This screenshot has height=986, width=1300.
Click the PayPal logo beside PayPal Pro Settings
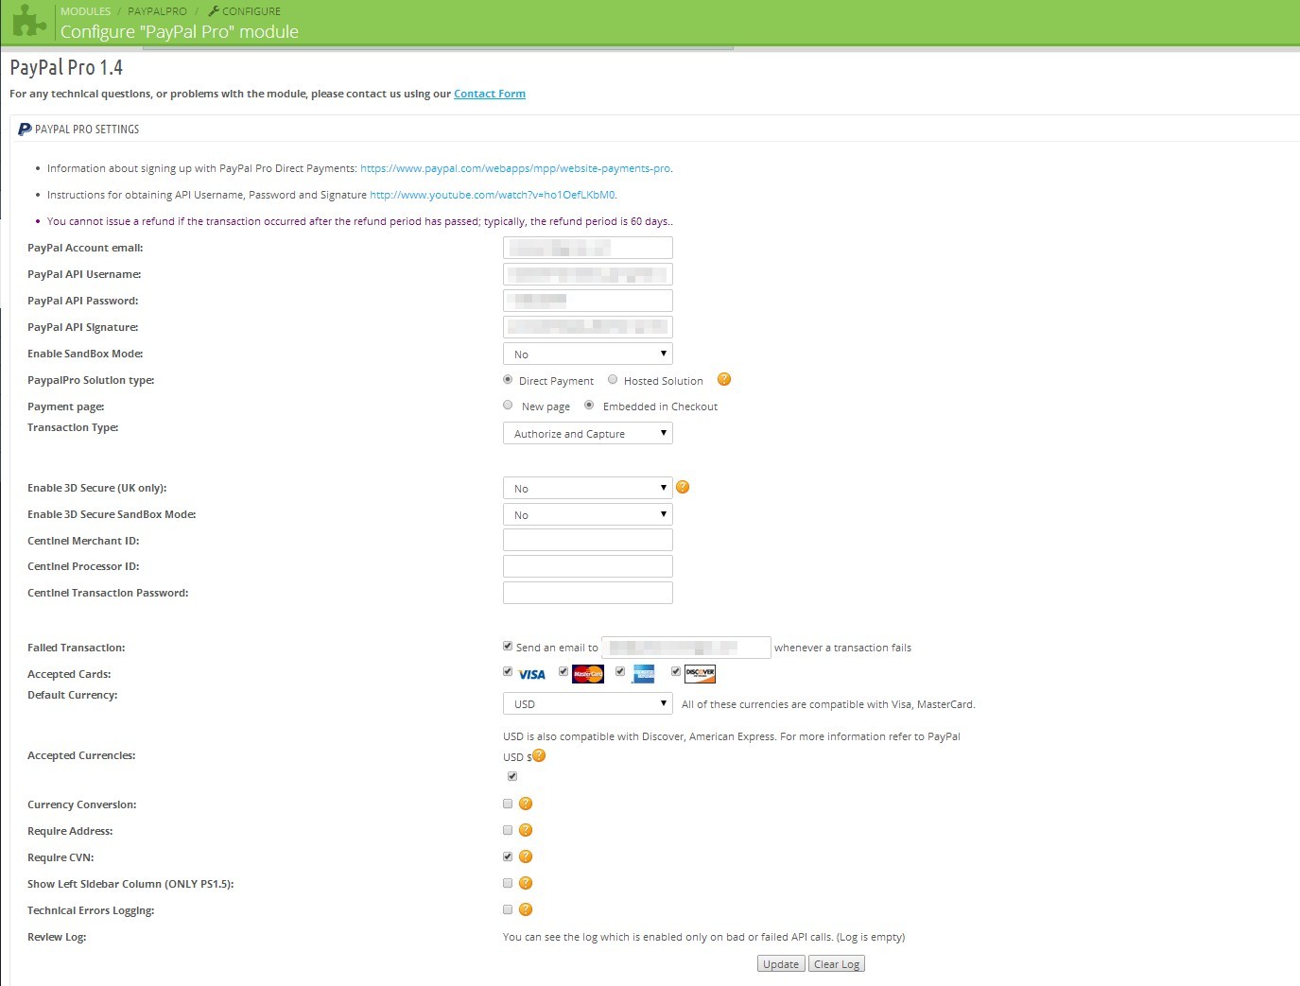(x=25, y=130)
